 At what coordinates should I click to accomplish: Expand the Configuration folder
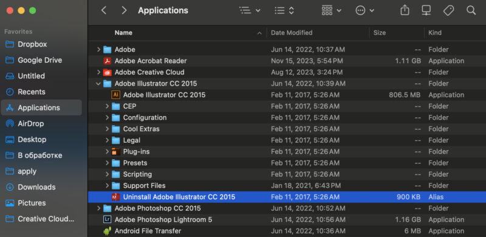coord(107,117)
